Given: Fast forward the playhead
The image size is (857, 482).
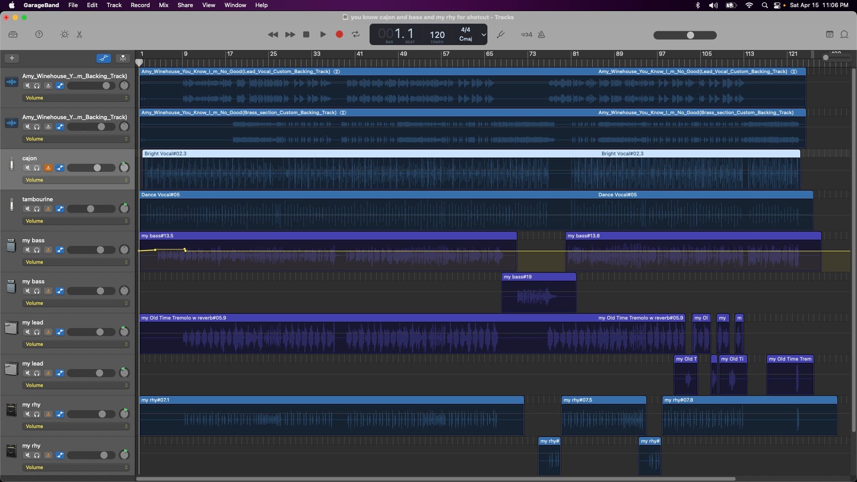Looking at the screenshot, I should [290, 34].
